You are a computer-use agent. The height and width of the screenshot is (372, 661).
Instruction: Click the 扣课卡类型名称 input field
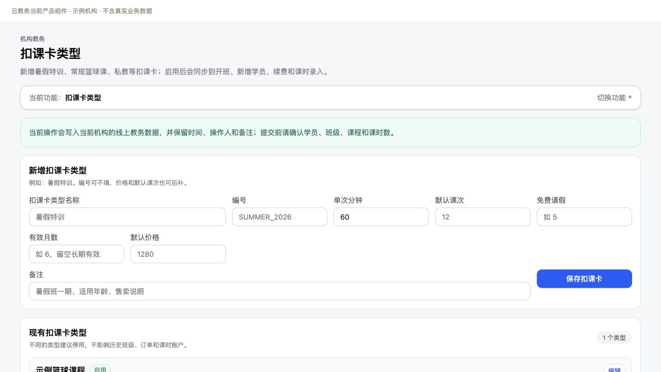click(x=128, y=217)
